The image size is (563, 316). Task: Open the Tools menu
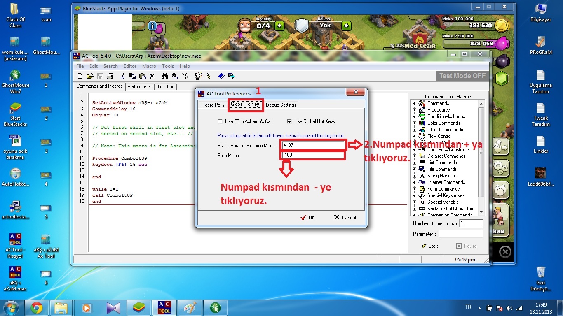click(x=168, y=66)
